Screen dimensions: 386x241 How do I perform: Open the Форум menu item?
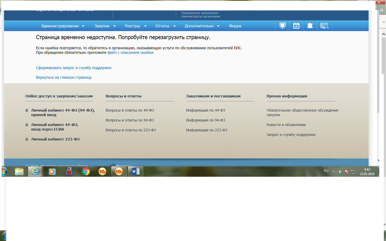pos(235,26)
